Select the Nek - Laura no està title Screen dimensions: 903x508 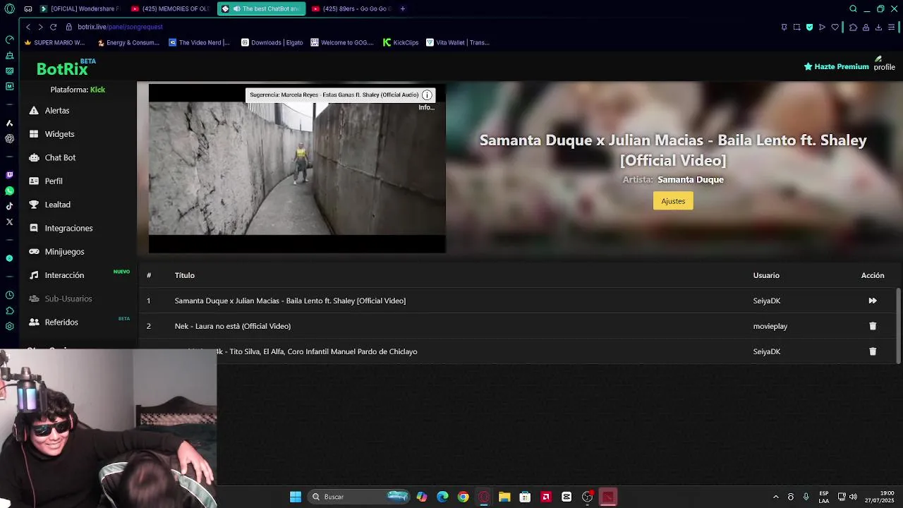pyautogui.click(x=233, y=326)
